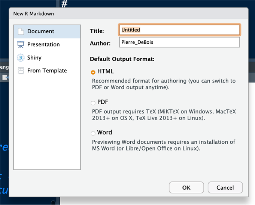Select the Document entry label
255x205 pixels.
coord(41,31)
